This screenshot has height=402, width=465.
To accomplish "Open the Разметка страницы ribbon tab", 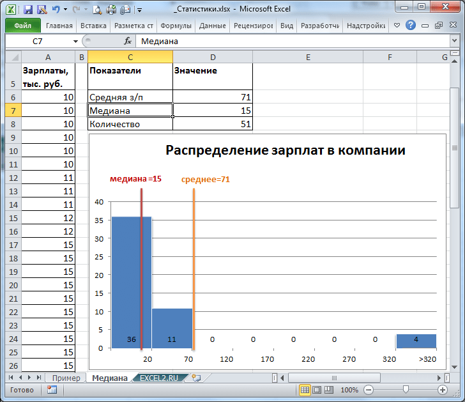I will [133, 26].
